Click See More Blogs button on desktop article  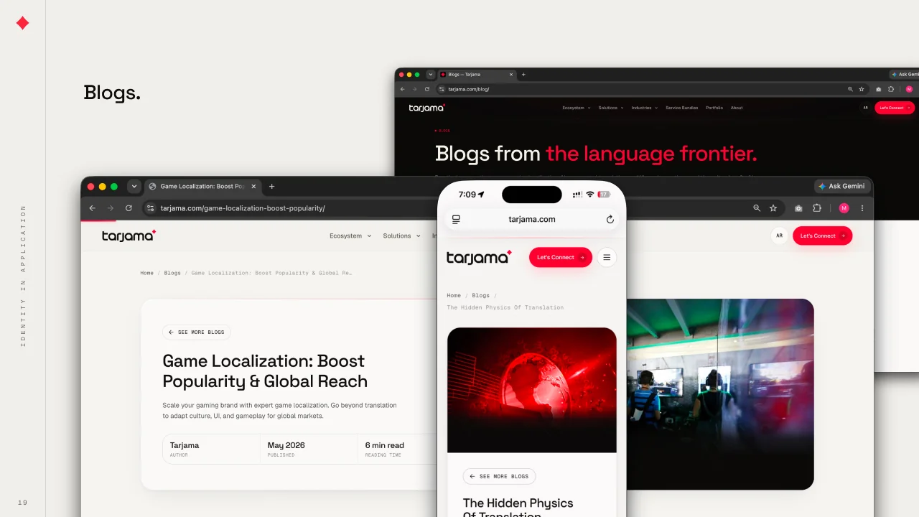coord(197,332)
